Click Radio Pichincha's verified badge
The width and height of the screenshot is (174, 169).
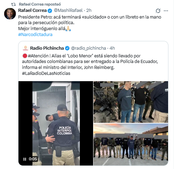point(67,48)
